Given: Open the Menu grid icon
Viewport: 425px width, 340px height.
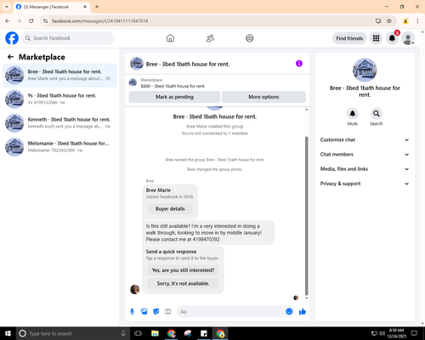Looking at the screenshot, I should pos(376,38).
